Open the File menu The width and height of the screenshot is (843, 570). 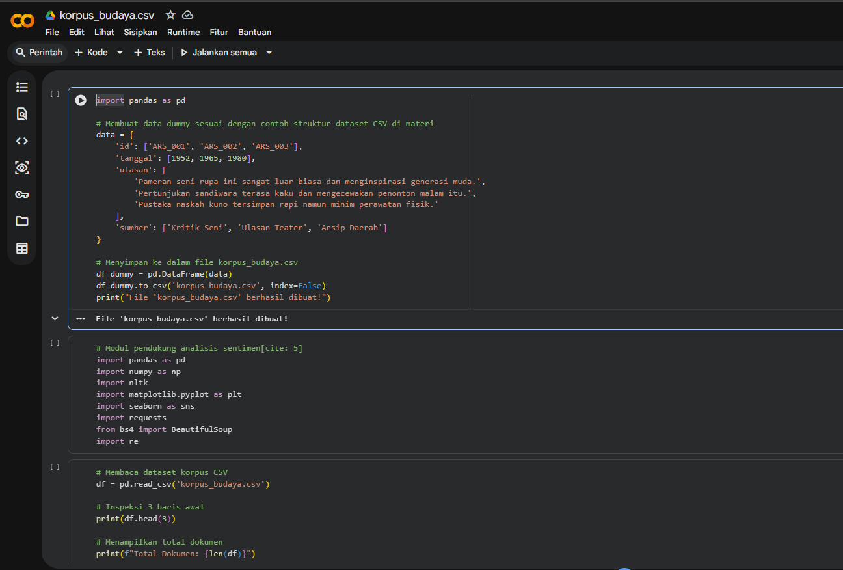[x=52, y=32]
